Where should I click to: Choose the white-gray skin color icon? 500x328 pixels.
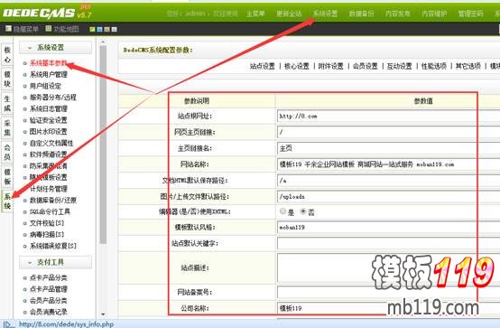(x=114, y=30)
